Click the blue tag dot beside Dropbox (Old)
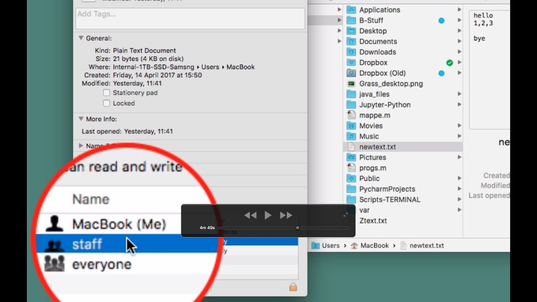The width and height of the screenshot is (537, 302). (441, 73)
